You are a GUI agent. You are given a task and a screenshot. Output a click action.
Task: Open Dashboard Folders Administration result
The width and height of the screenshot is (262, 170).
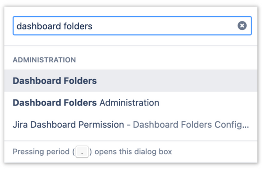click(131, 102)
